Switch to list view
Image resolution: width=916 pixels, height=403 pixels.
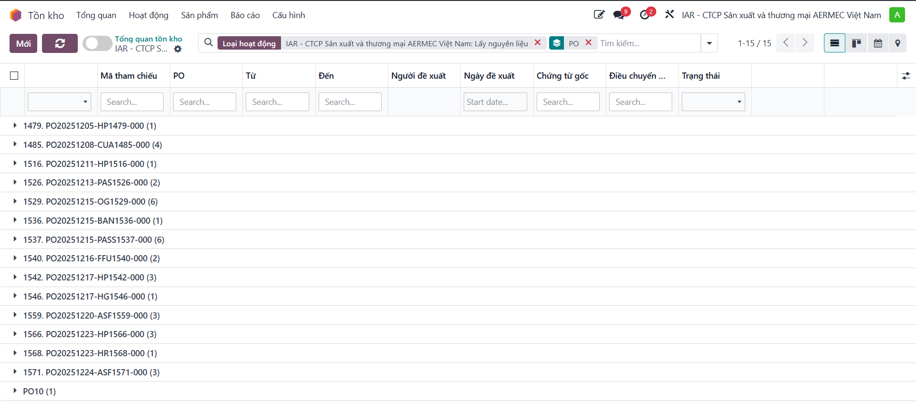(x=834, y=43)
